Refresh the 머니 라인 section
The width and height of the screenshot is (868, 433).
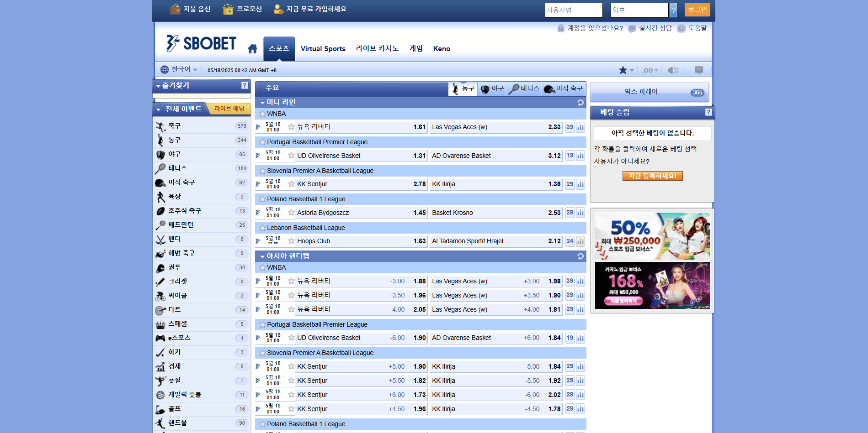pyautogui.click(x=580, y=103)
